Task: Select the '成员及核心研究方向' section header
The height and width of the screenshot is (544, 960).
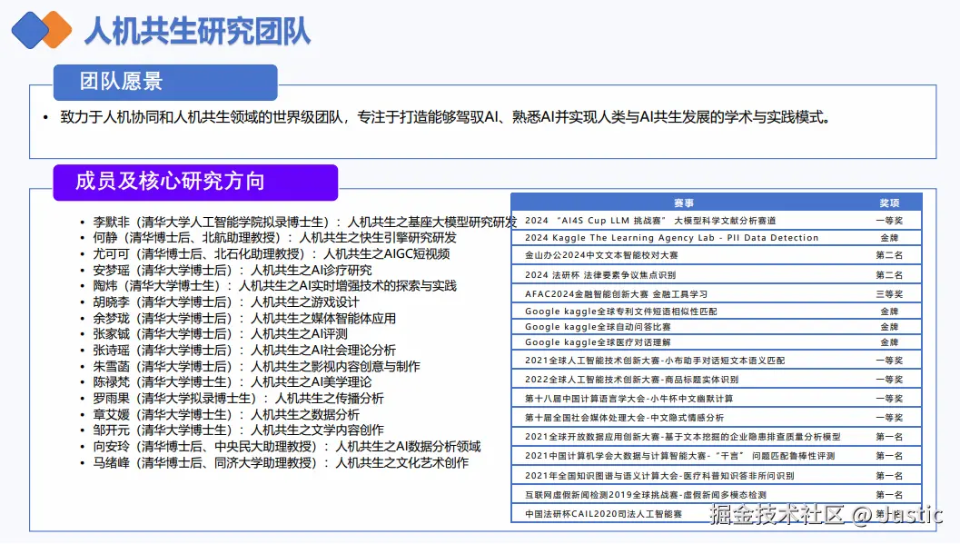Action: (195, 182)
